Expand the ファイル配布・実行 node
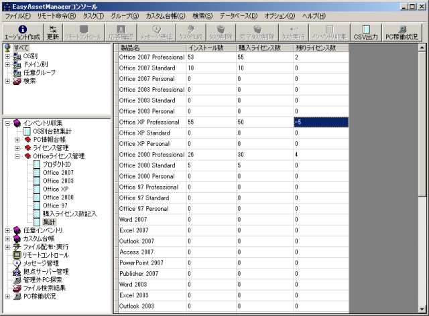This screenshot has width=429, height=316. tap(7, 247)
